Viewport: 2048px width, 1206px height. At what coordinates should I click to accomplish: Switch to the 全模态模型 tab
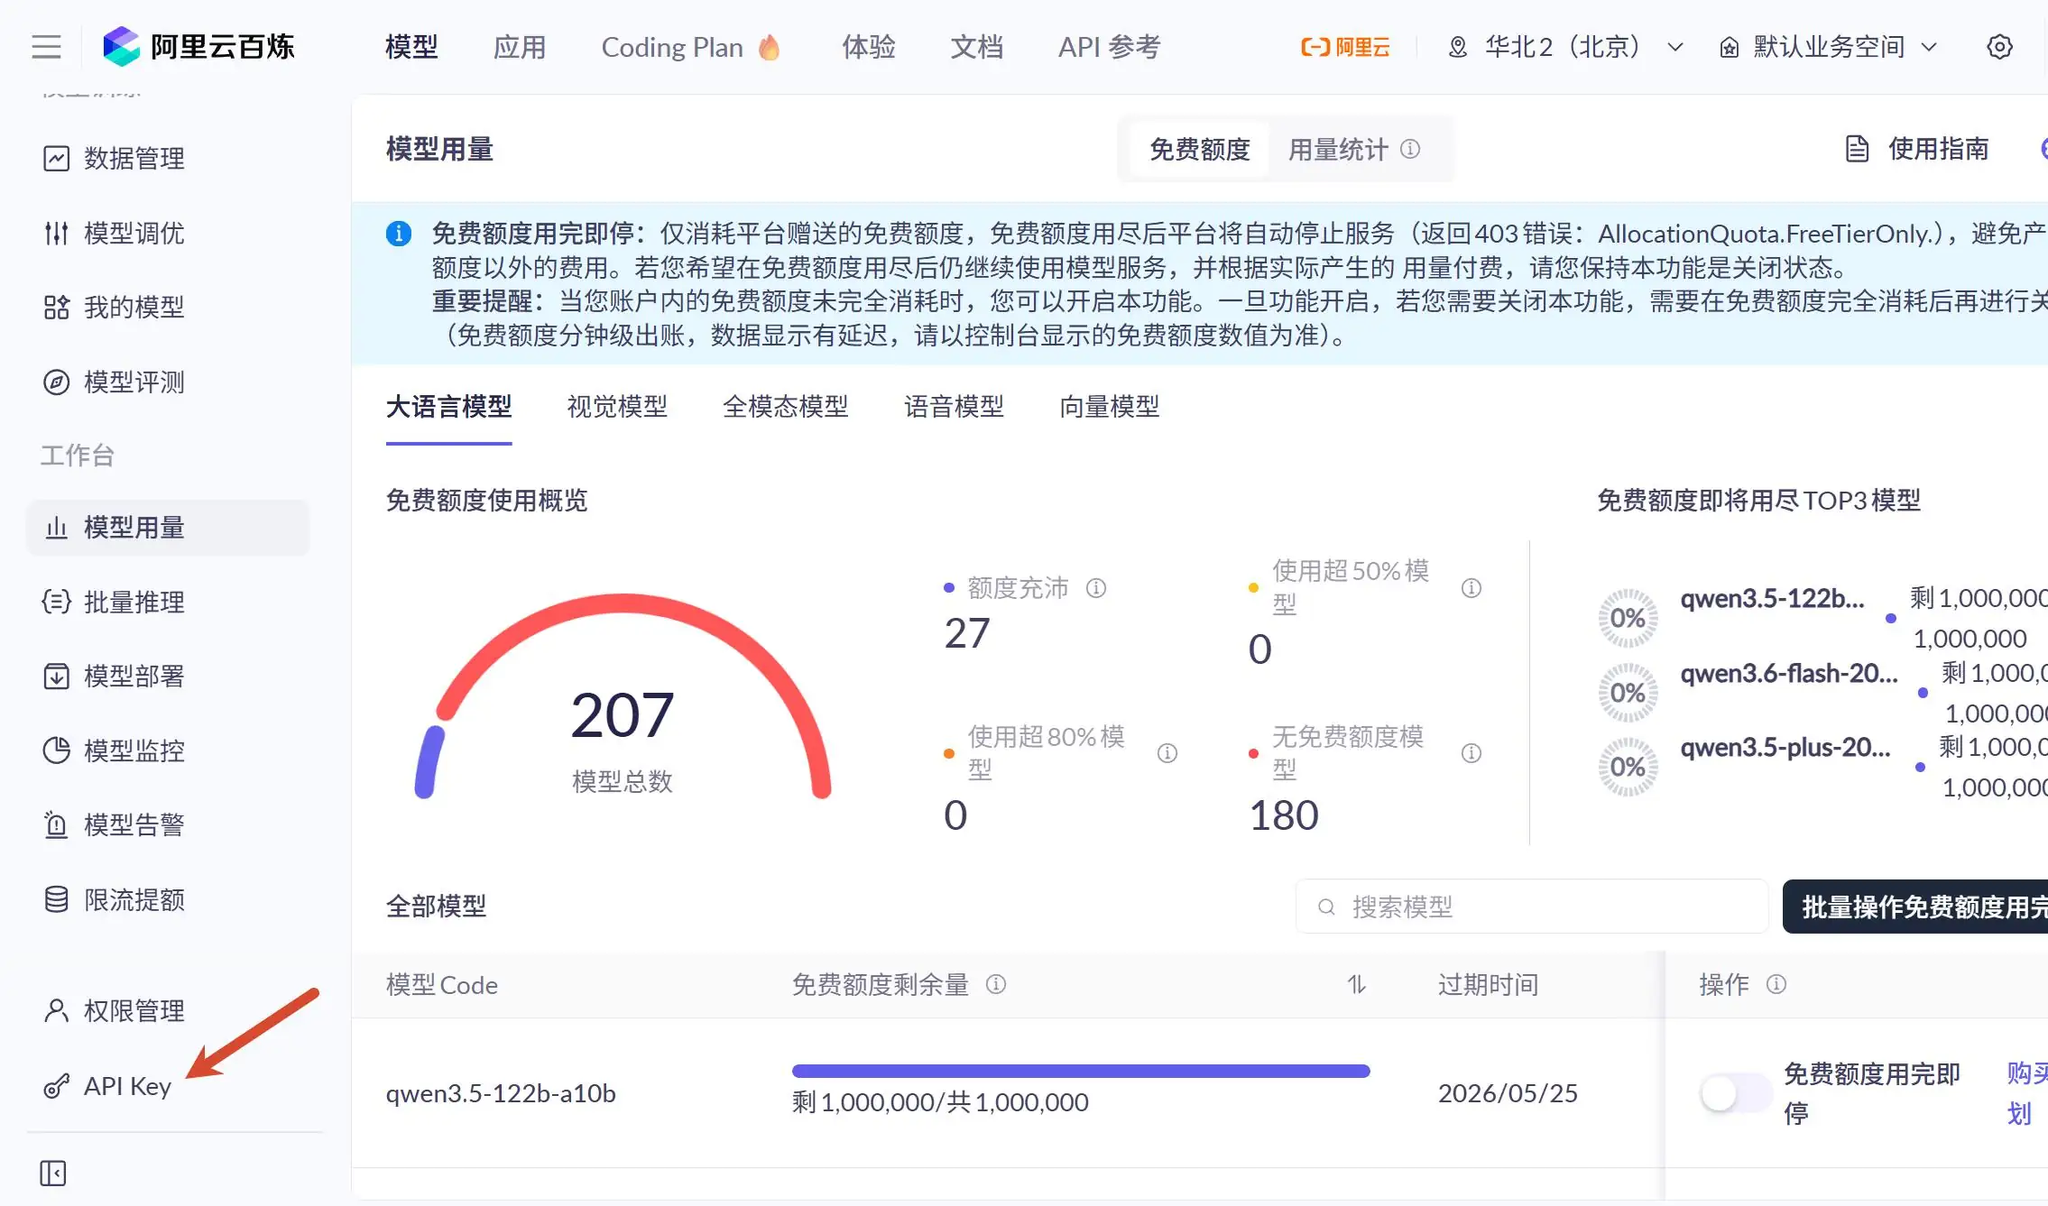(786, 407)
